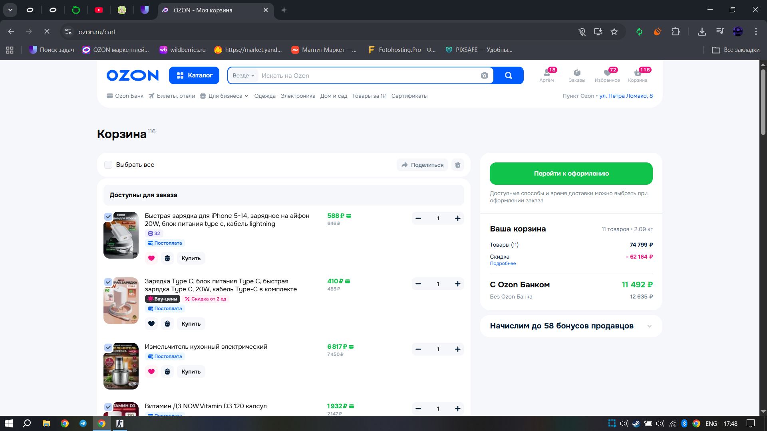Click the delete-selected trash icon beside Поделиться
Viewport: 767px width, 431px height.
click(x=458, y=165)
